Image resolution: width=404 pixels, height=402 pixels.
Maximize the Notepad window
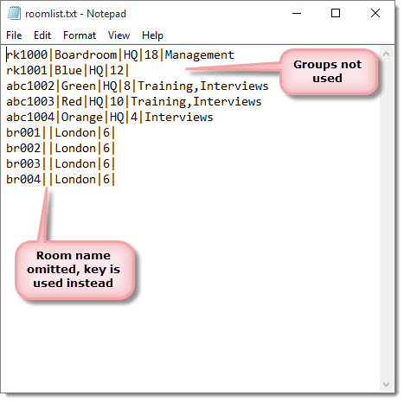tap(336, 13)
